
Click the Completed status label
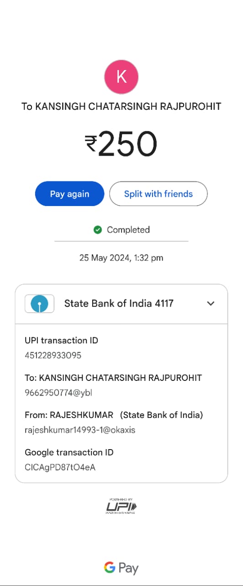(128, 230)
